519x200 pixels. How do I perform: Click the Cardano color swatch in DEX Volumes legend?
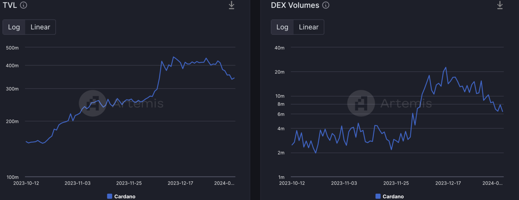378,196
